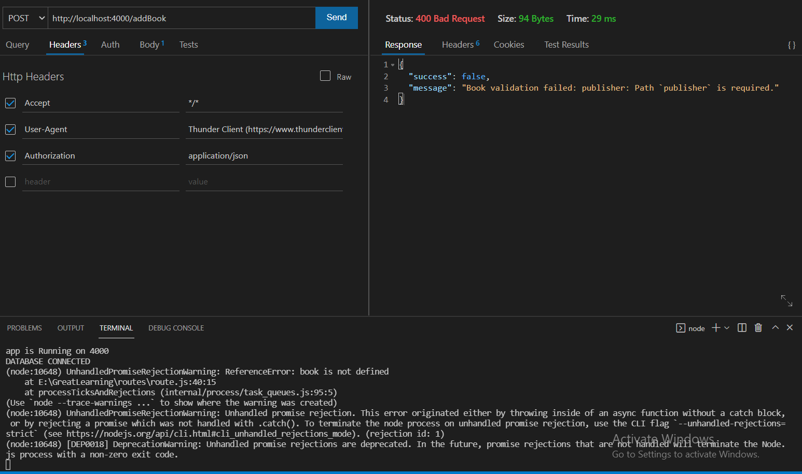Edit the Accept header name field
This screenshot has width=802, height=474.
pyautogui.click(x=101, y=103)
